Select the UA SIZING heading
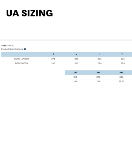 [x=30, y=13]
